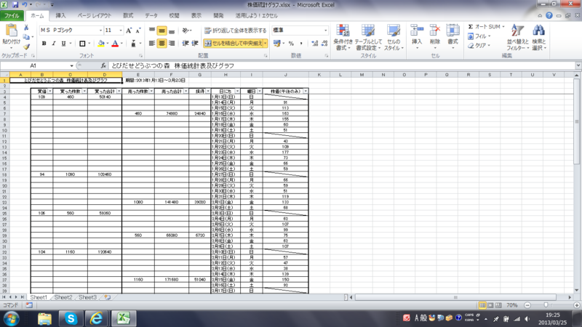Click the vertical scrollbar thumb
This screenshot has width=582, height=327.
pyautogui.click(x=576, y=121)
